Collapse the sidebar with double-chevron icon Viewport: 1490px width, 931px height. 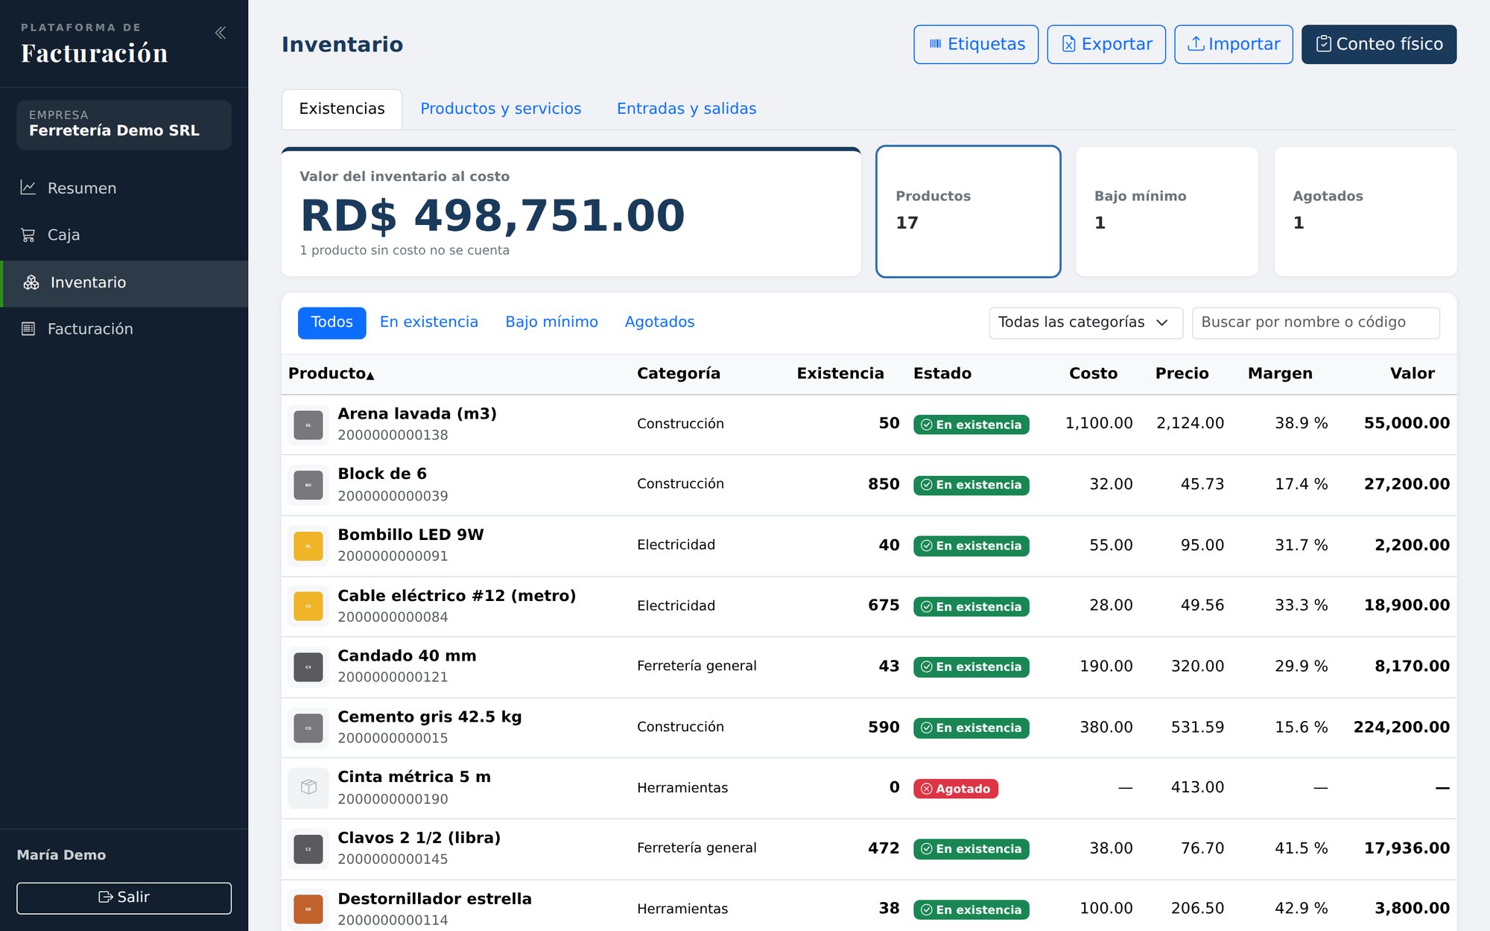pos(221,33)
